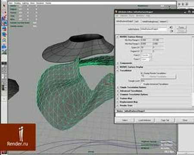The image size is (194, 155).
Task: Open the Form U dropdown
Action: [146, 55]
